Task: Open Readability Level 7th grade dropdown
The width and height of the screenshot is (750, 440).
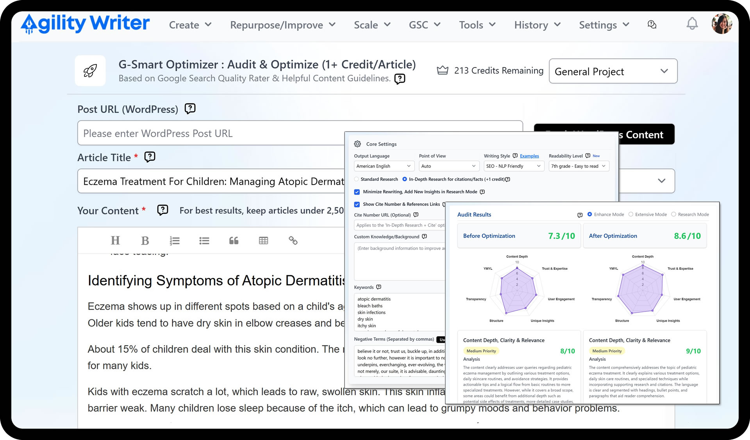Action: click(579, 166)
